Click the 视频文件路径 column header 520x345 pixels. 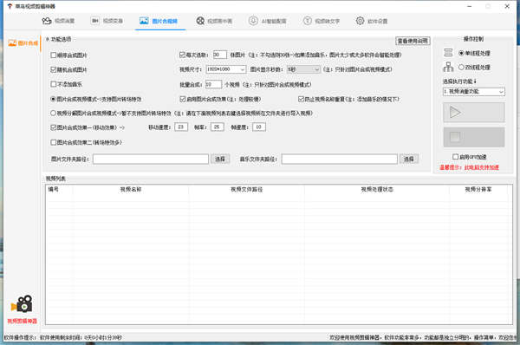point(247,189)
